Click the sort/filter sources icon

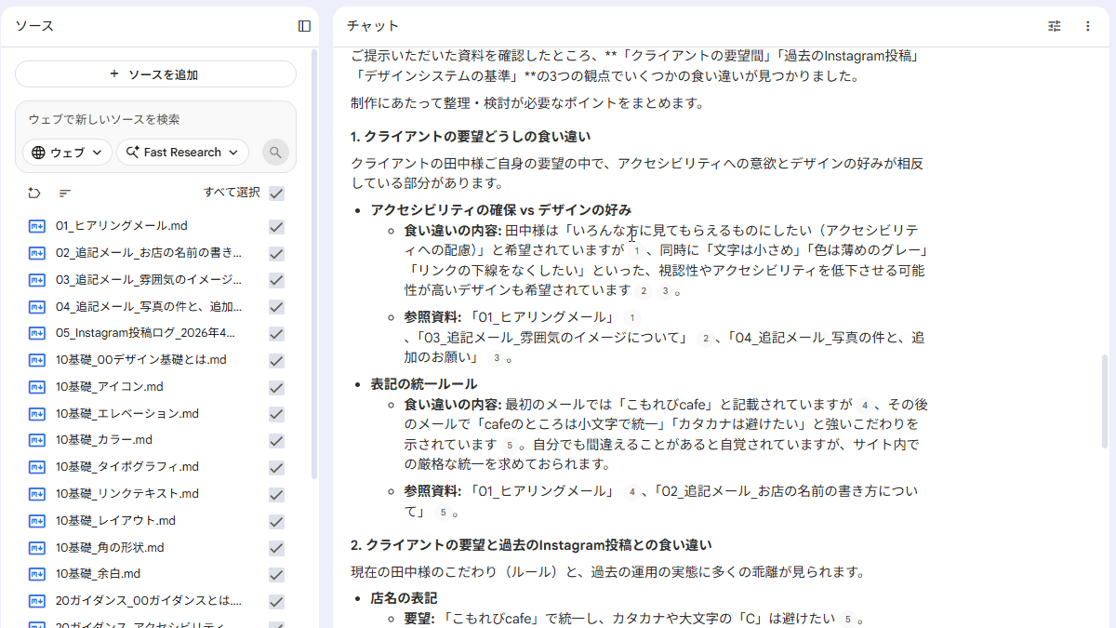(64, 193)
